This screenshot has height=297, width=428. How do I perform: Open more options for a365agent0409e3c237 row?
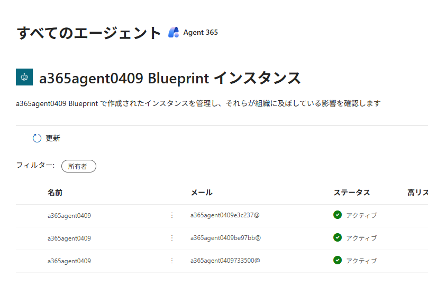click(171, 215)
